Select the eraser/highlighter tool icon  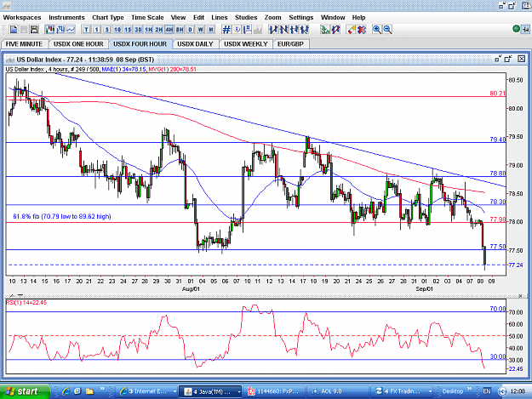[351, 30]
